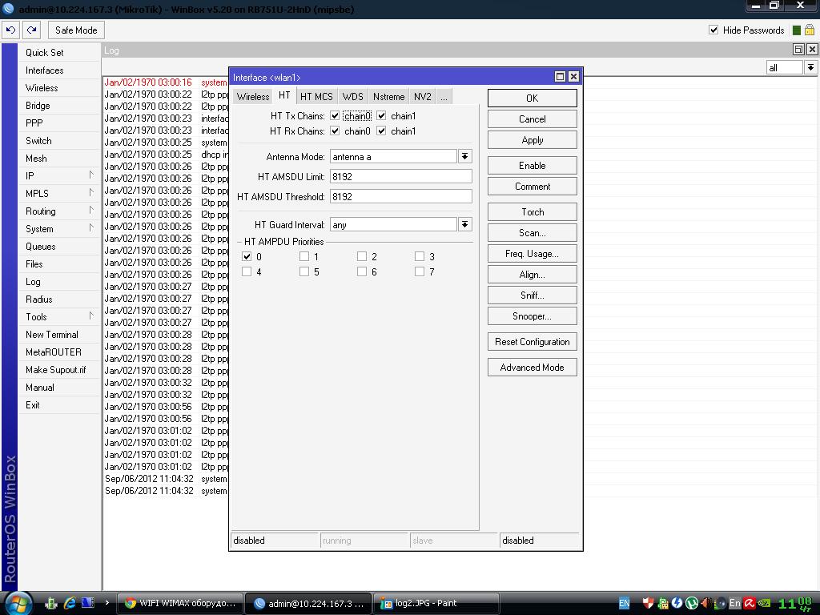This screenshot has height=615, width=820.
Task: Open Quick Set in sidebar
Action: coord(58,52)
